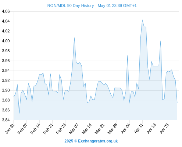Select the Feb 21 x-axis date label
The width and height of the screenshot is (182, 147).
[48, 129]
